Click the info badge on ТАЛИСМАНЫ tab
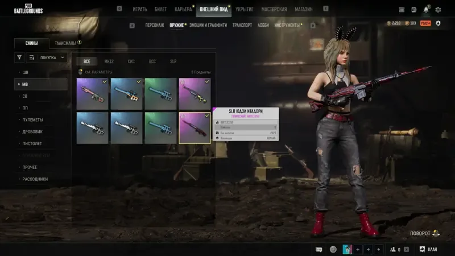 coord(80,42)
